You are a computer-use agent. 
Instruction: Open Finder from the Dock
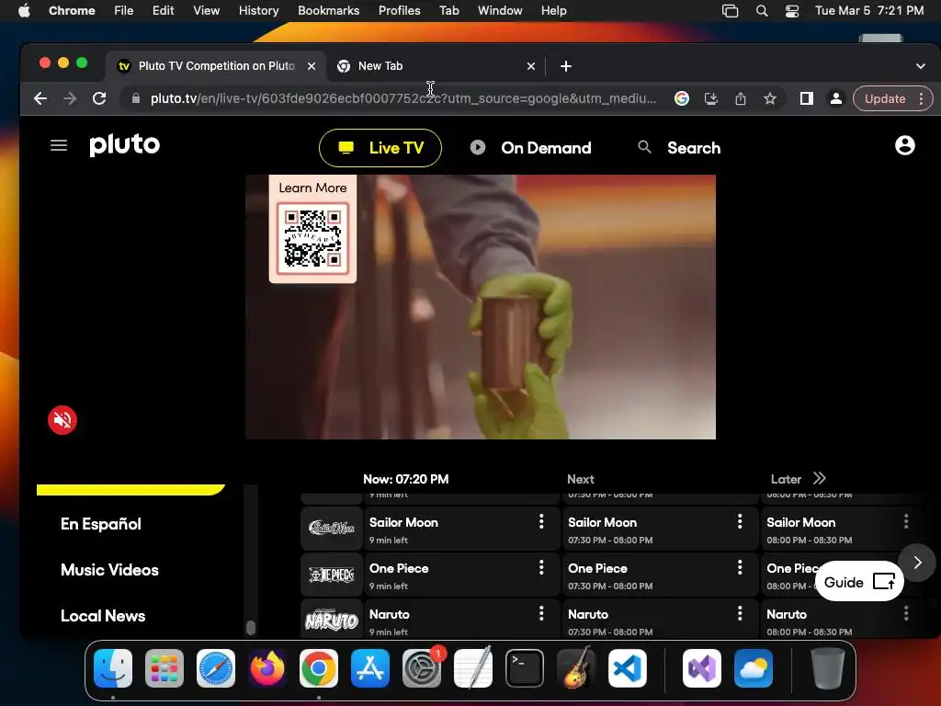click(x=113, y=668)
